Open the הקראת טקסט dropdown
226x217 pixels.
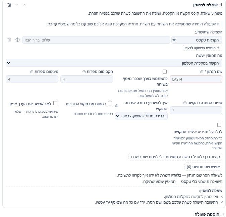coord(196,40)
